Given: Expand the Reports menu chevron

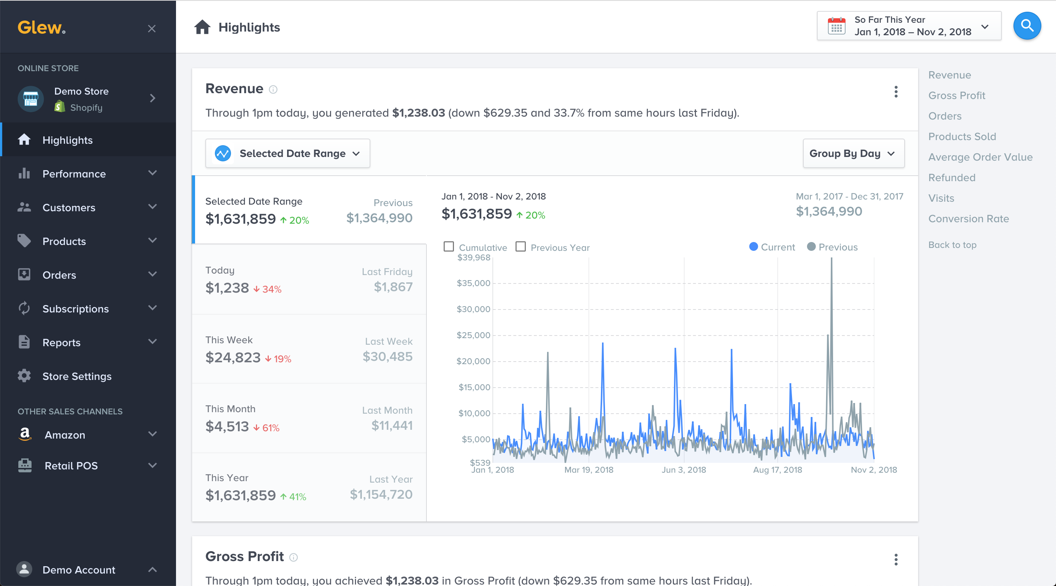Looking at the screenshot, I should (153, 341).
